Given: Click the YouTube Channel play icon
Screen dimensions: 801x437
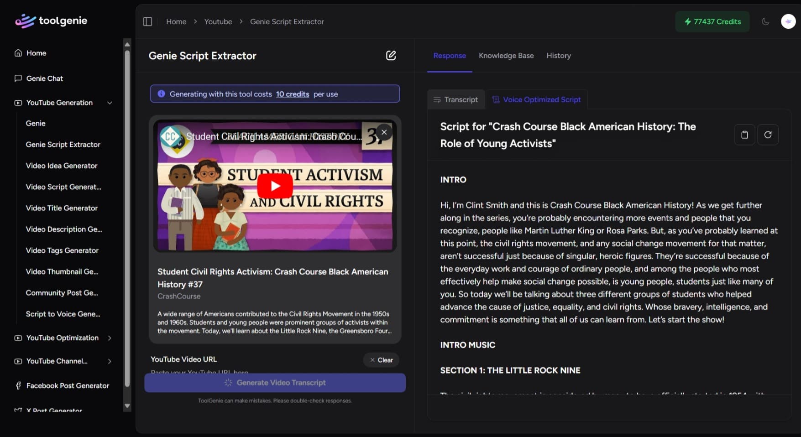Looking at the screenshot, I should click(18, 361).
